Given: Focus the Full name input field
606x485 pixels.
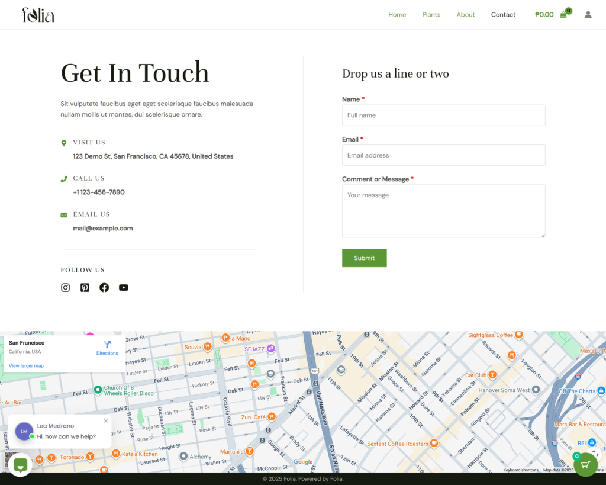Looking at the screenshot, I should (x=443, y=115).
